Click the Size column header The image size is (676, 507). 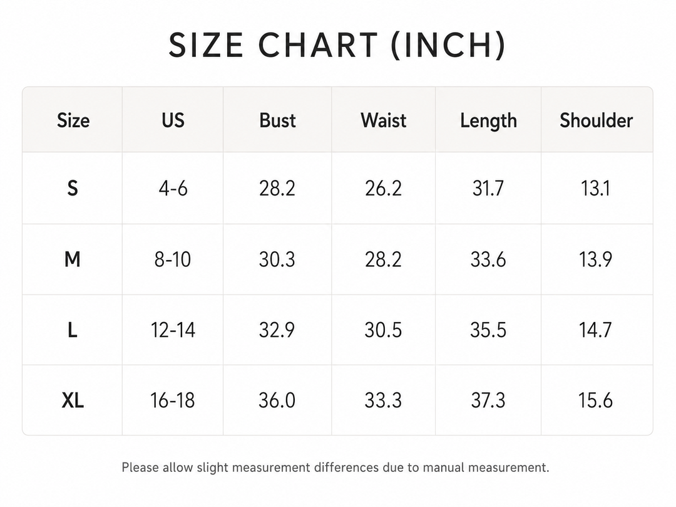(73, 120)
